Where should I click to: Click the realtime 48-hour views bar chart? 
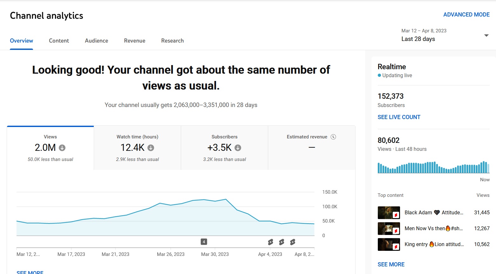433,167
